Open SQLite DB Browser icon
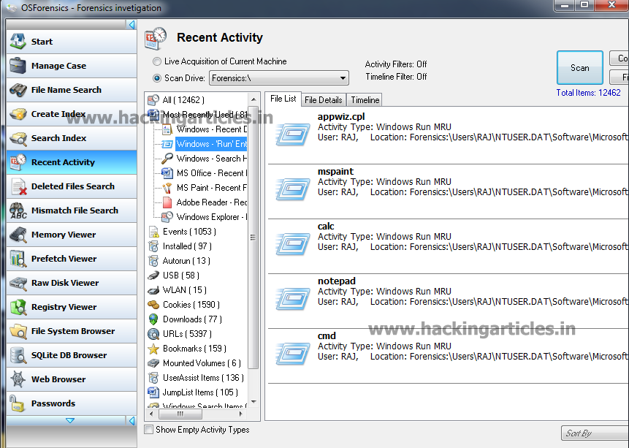This screenshot has height=448, width=629. coord(18,355)
